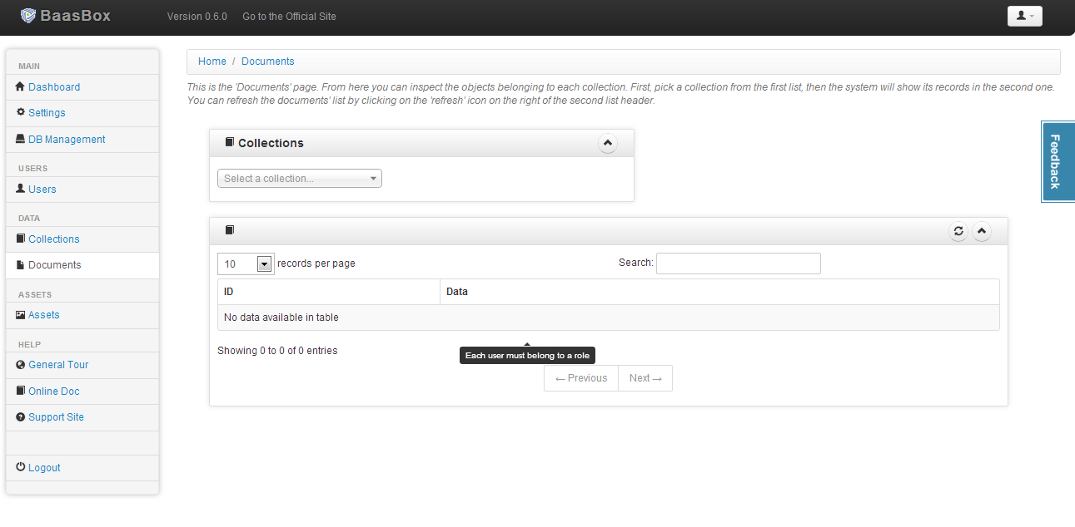Click the BaasBox brand title
Viewport: 1075px width, 527px height.
(75, 15)
